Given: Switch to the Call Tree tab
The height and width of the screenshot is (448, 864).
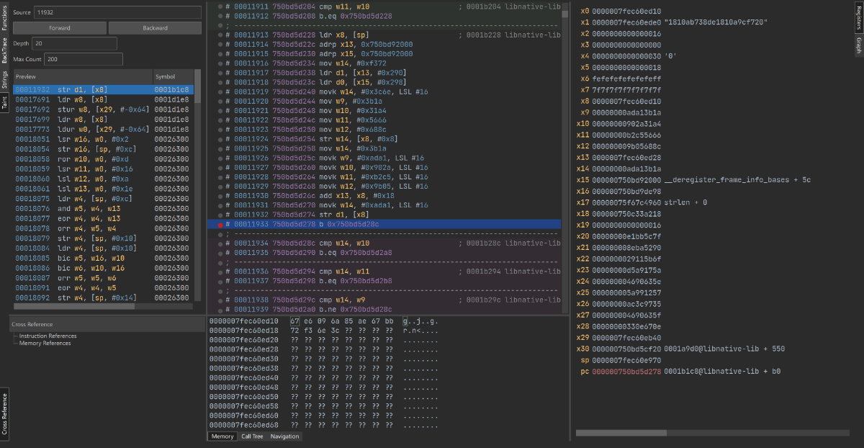Looking at the screenshot, I should click(x=252, y=436).
